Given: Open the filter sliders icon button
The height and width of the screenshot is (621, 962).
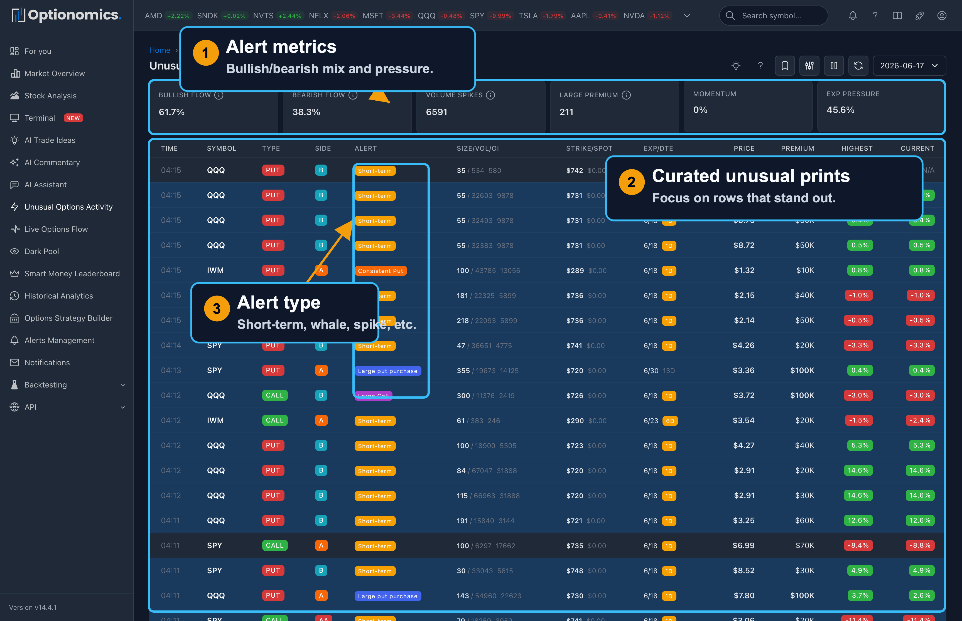Looking at the screenshot, I should point(809,66).
